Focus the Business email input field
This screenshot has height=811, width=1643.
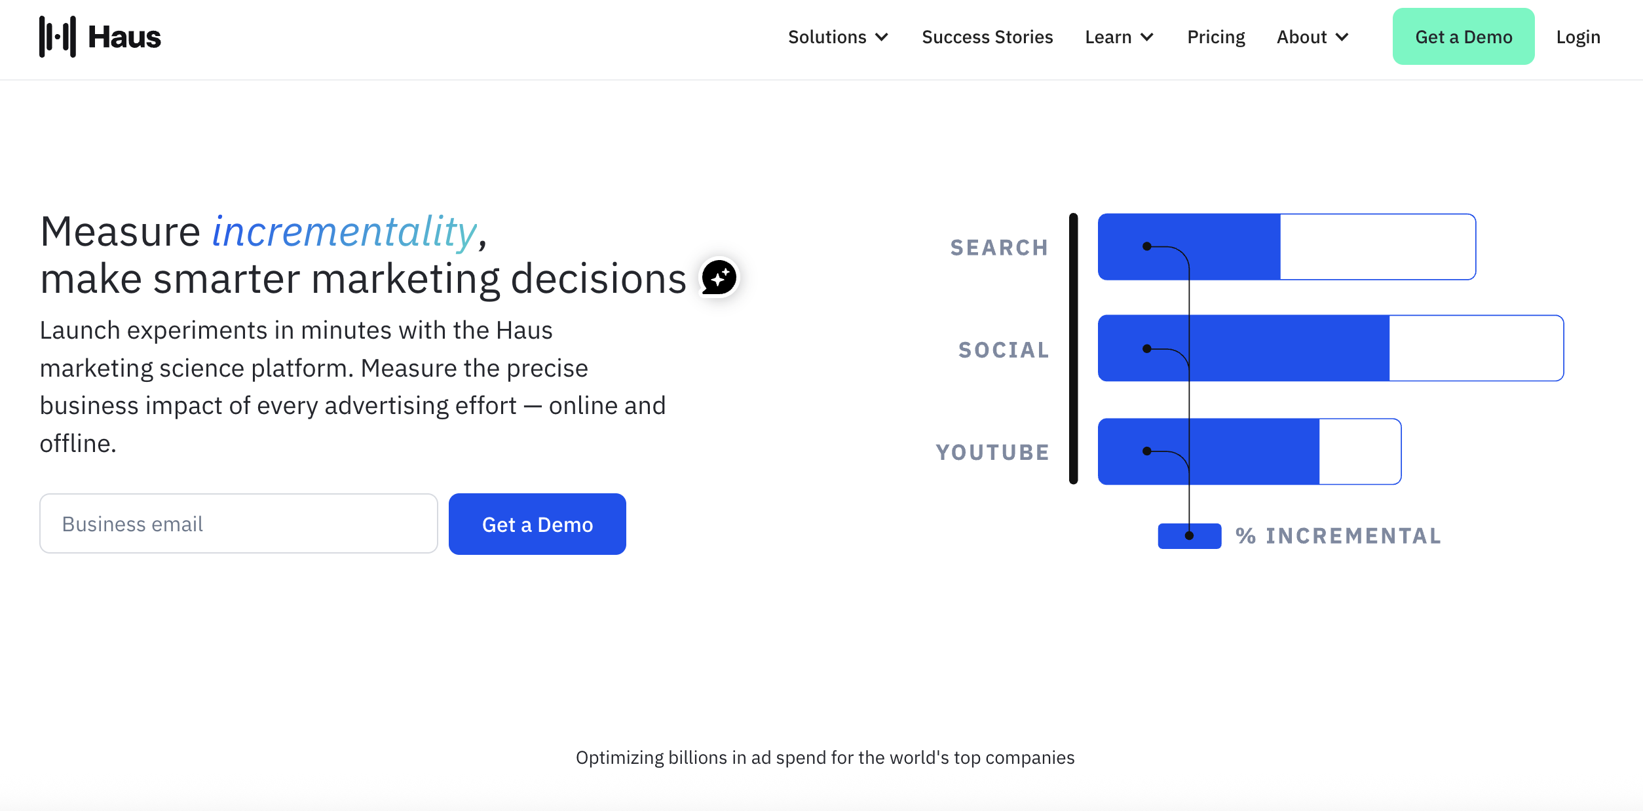238,523
